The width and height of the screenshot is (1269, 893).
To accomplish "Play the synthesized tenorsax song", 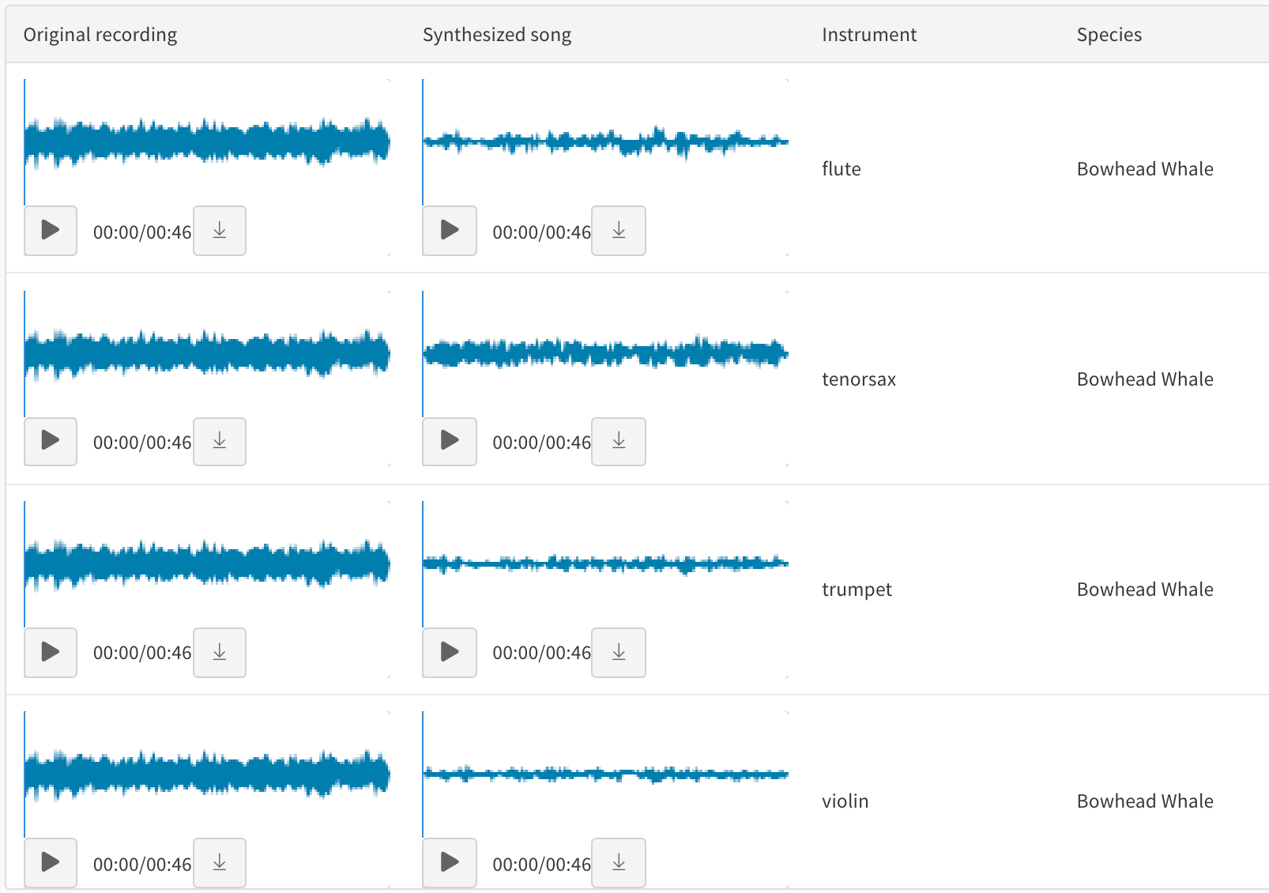I will click(449, 442).
